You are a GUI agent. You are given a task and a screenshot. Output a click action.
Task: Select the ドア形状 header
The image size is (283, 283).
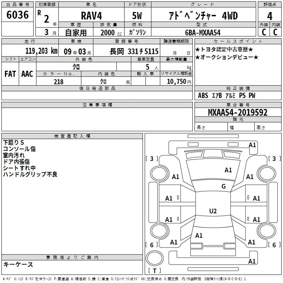click(x=137, y=5)
